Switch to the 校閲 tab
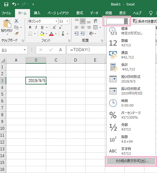 coord(109,13)
